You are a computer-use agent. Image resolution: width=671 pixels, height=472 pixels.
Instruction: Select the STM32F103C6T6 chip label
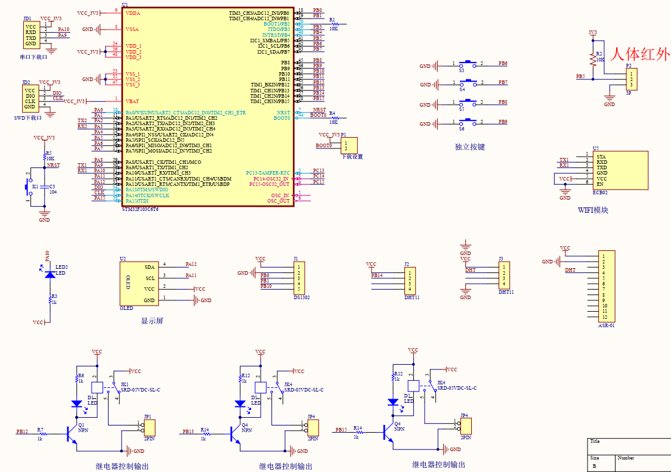140,210
